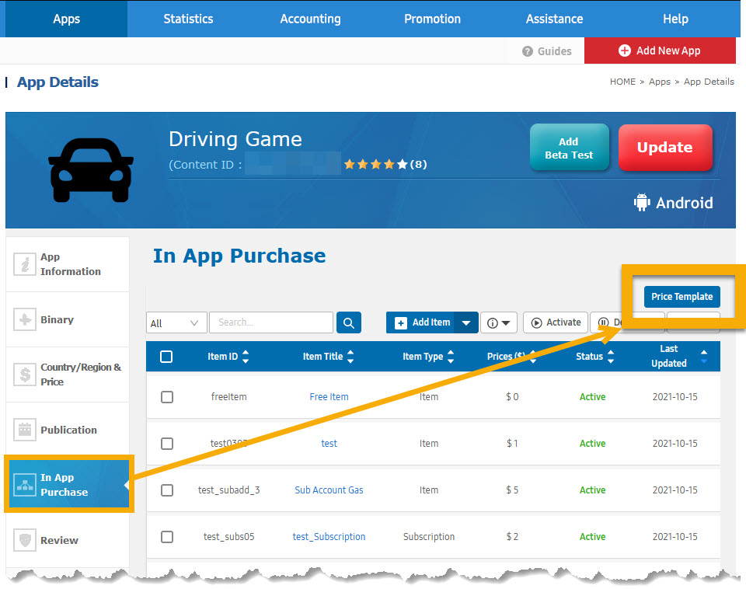This screenshot has width=746, height=589.
Task: Open the Sub Account Gas item link
Action: point(329,490)
